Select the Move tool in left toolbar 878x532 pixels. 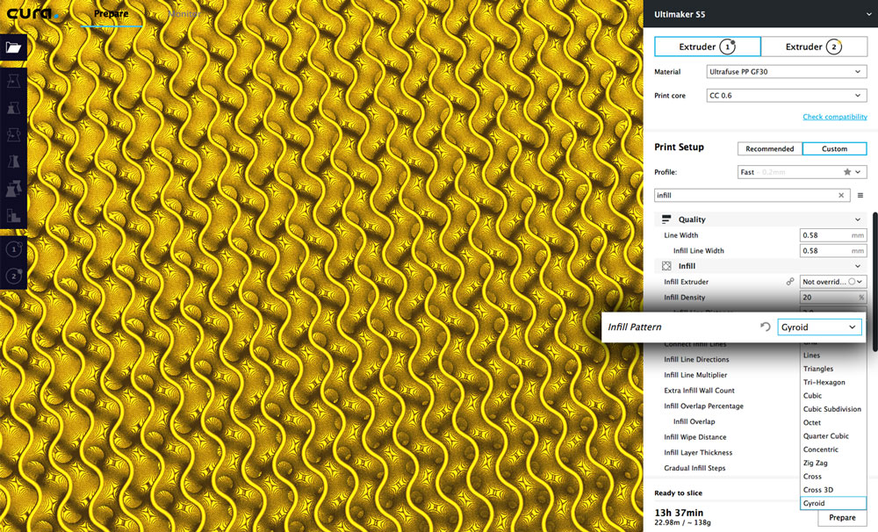click(x=14, y=82)
